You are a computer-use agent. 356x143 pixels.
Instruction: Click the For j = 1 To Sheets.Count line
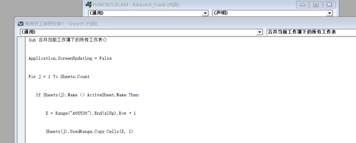(59, 77)
